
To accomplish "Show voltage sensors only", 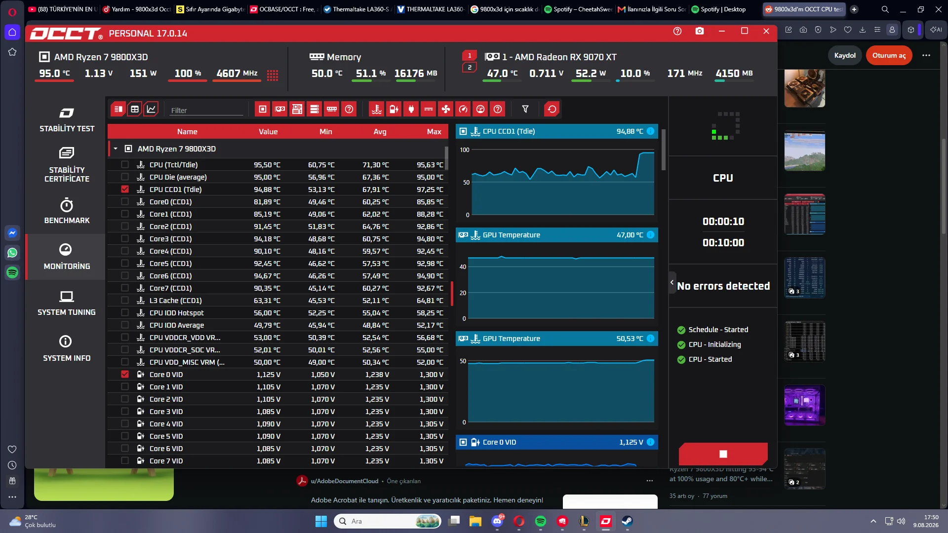I will (x=394, y=109).
